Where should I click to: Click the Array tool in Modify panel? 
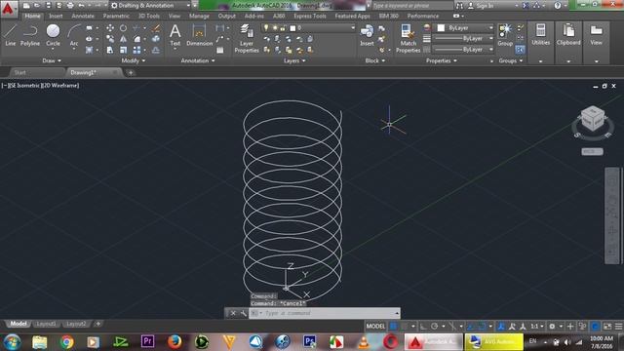pos(136,50)
